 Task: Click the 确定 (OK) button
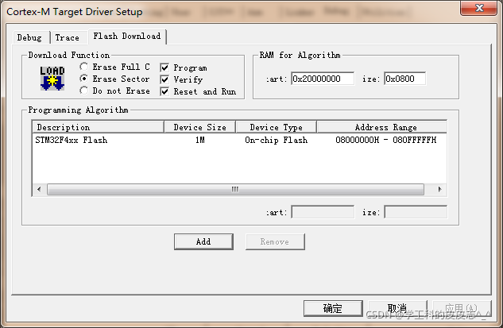tap(333, 308)
